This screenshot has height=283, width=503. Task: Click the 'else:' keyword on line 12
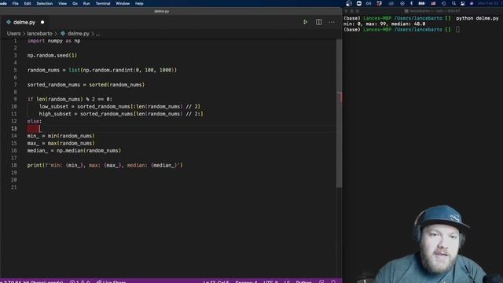(35, 121)
